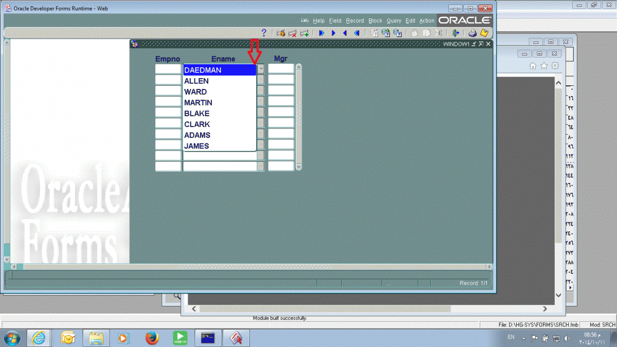This screenshot has width=617, height=347.
Task: Open Firefox from the Windows taskbar
Action: pos(152,338)
